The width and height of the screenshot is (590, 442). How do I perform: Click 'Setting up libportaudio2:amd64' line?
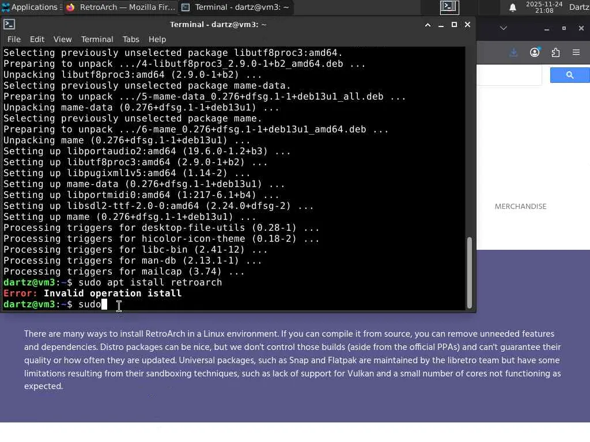point(147,151)
